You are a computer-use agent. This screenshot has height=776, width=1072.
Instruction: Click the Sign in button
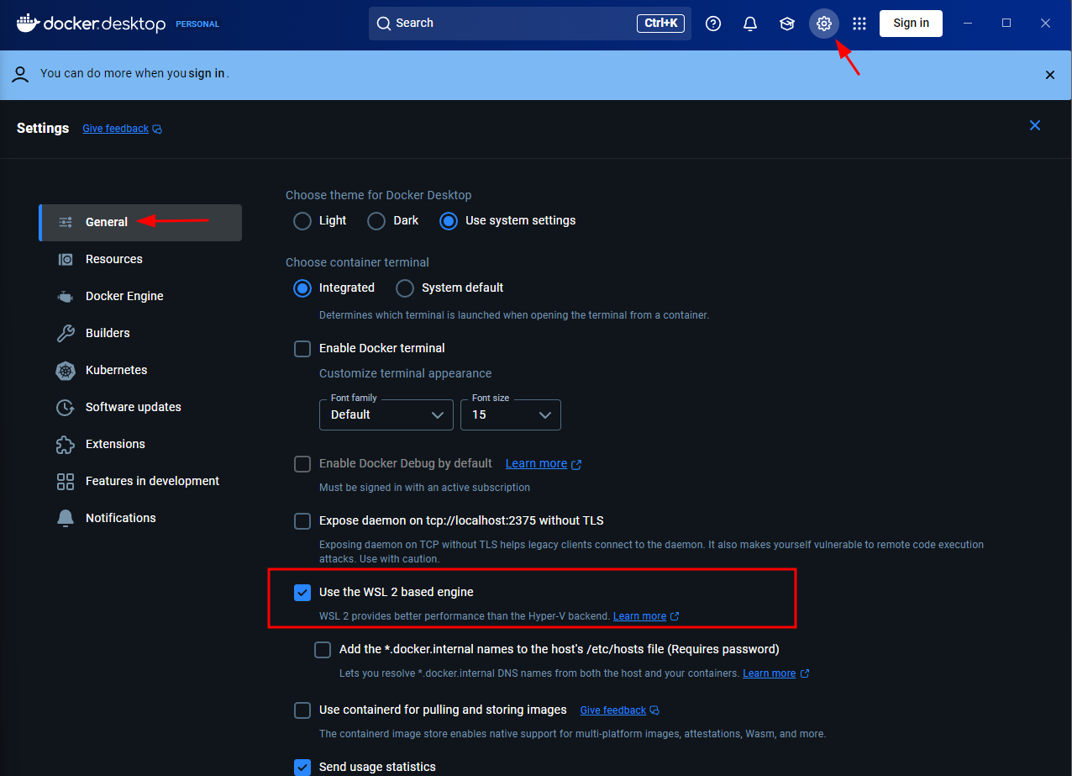[911, 24]
